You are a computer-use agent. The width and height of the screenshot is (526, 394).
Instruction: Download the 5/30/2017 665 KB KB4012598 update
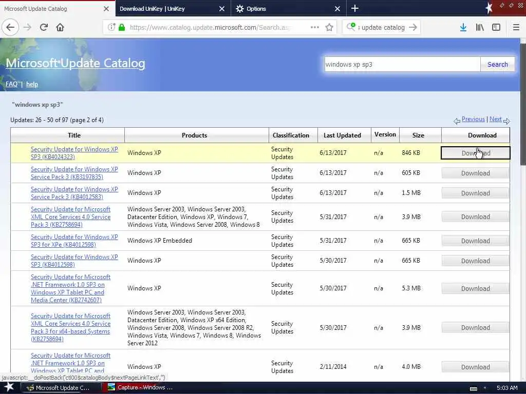(475, 261)
